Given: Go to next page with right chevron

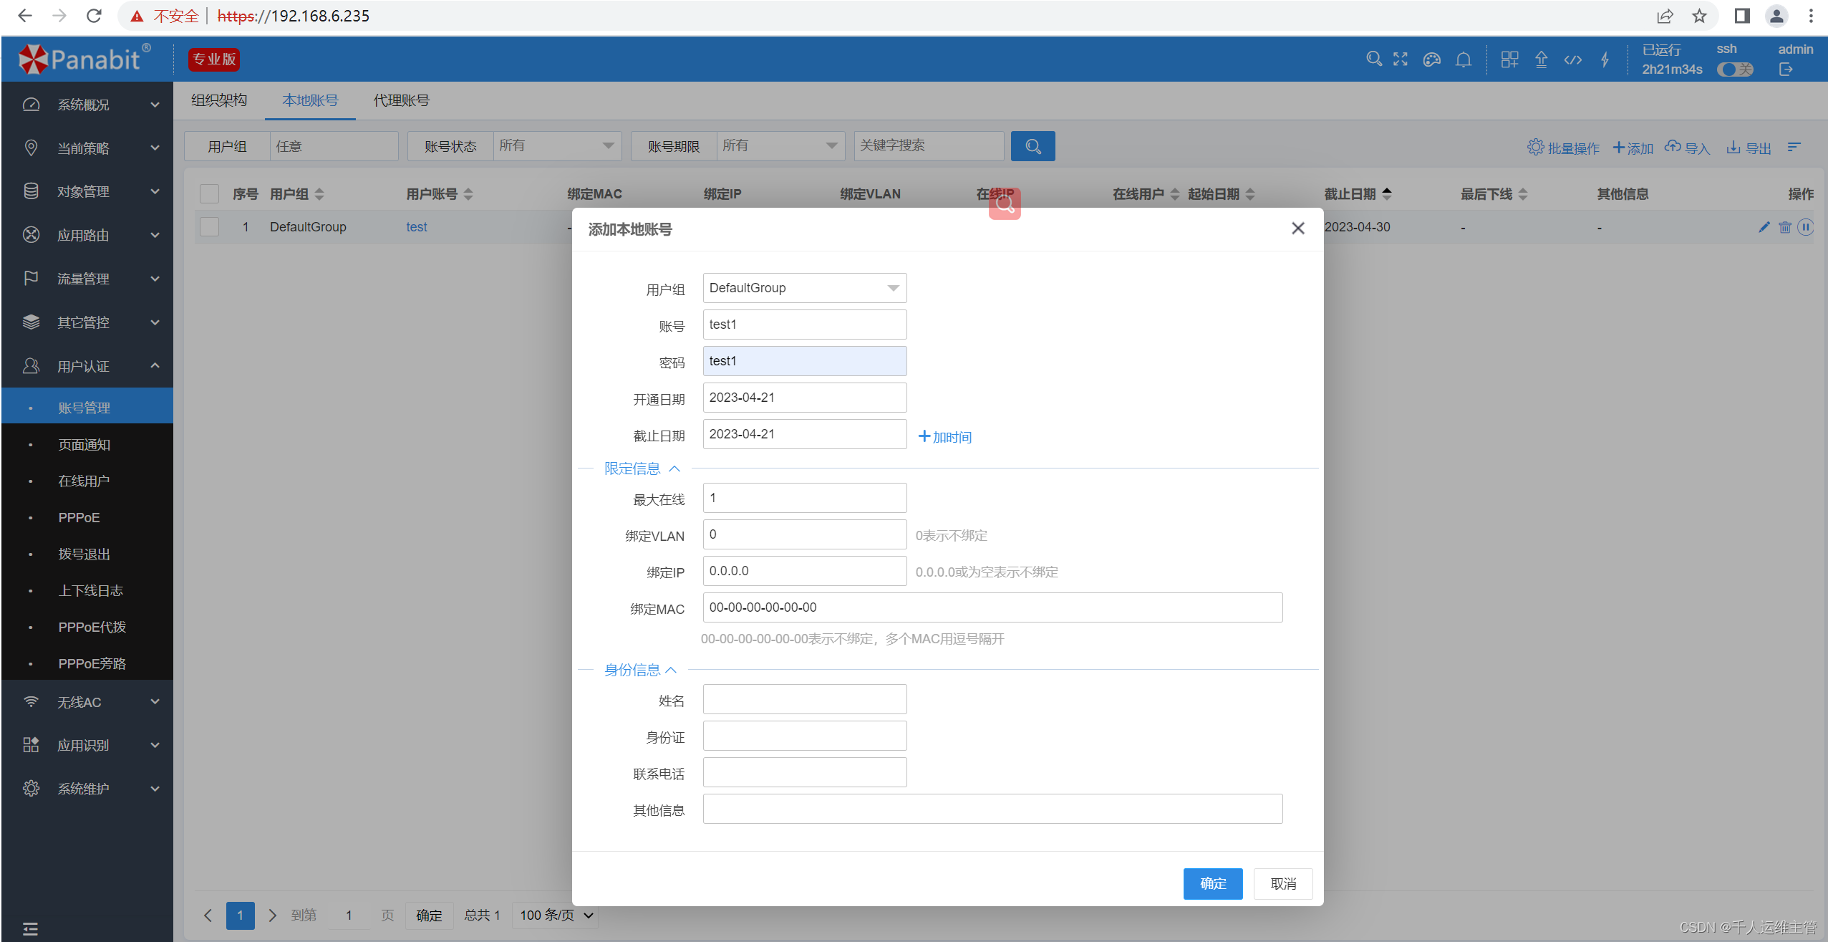Looking at the screenshot, I should tap(272, 915).
